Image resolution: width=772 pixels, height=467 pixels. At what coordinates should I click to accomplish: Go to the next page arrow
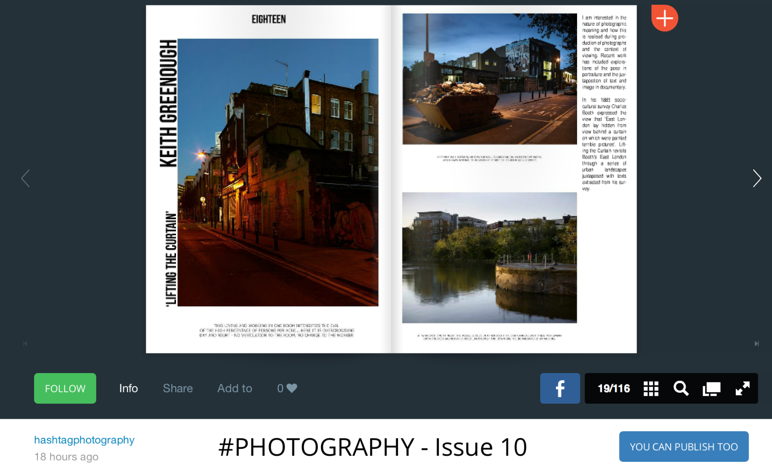(x=756, y=178)
